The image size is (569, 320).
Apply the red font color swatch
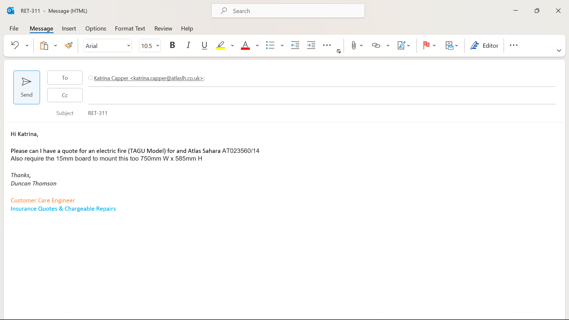[245, 45]
